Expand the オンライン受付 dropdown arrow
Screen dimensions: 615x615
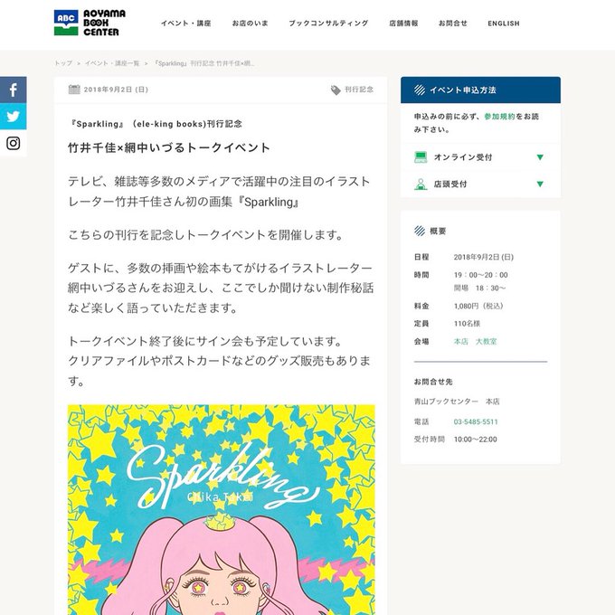[x=540, y=157]
